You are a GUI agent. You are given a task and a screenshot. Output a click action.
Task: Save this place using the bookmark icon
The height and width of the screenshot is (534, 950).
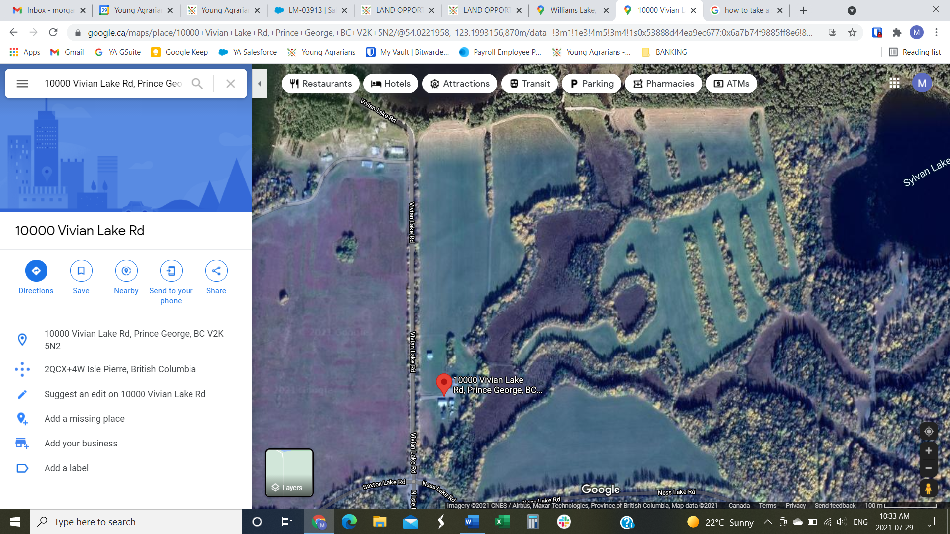pos(81,270)
